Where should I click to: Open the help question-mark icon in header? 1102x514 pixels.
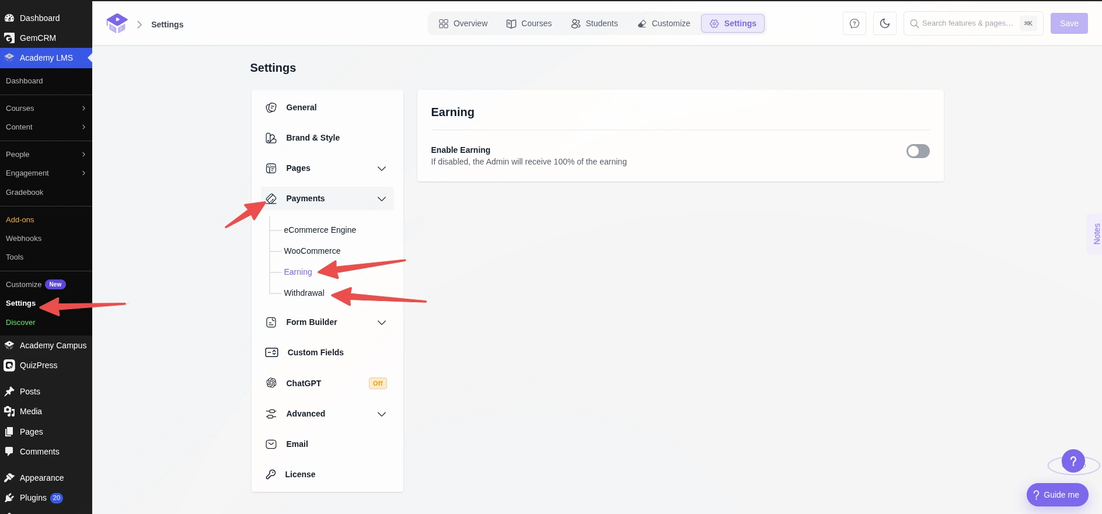coord(855,23)
